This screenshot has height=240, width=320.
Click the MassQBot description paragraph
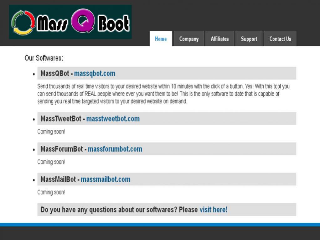[163, 94]
